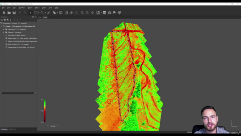The width and height of the screenshot is (241, 136).
Task: Click the Reset view crosshair icon
Action: (x=92, y=13)
